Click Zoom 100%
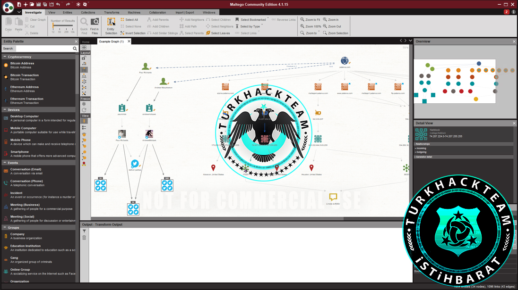The height and width of the screenshot is (290, 518). point(311,26)
